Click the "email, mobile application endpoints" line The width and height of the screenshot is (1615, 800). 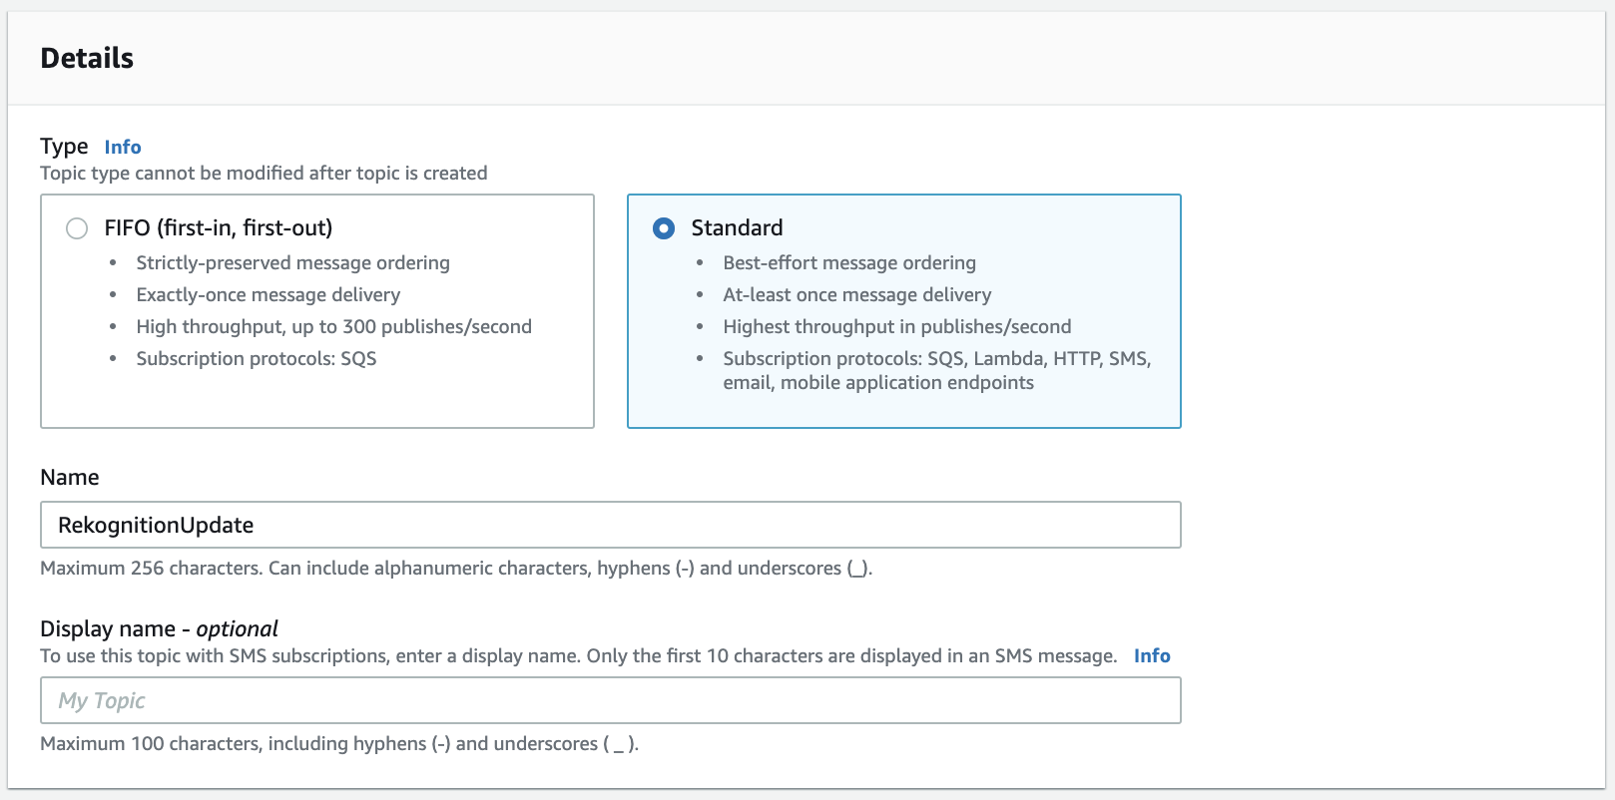[x=878, y=382]
